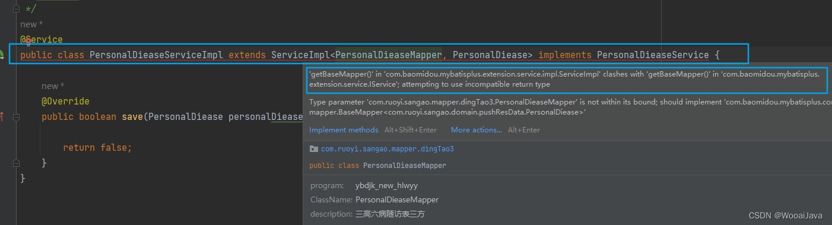The image size is (832, 225).
Task: Click ClassName value PersonalDieaseMapper in tooltip
Action: coord(397,199)
